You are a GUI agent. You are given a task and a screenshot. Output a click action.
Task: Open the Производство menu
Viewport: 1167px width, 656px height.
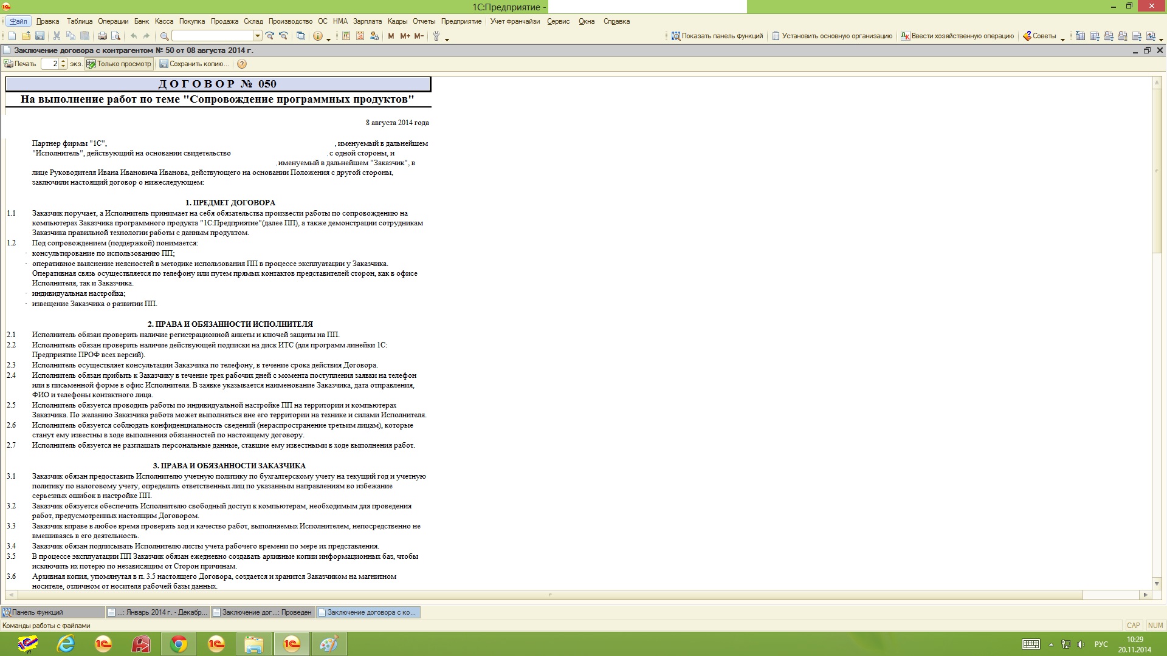point(291,21)
